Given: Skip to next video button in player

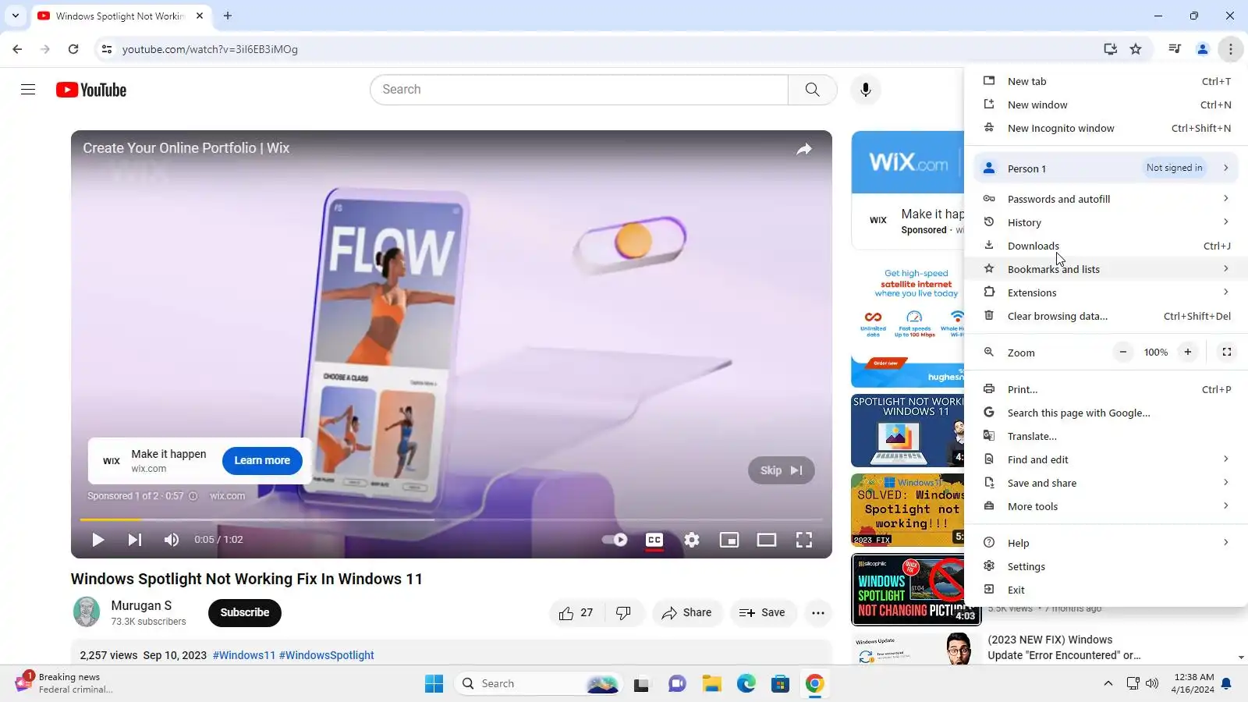Looking at the screenshot, I should [134, 540].
